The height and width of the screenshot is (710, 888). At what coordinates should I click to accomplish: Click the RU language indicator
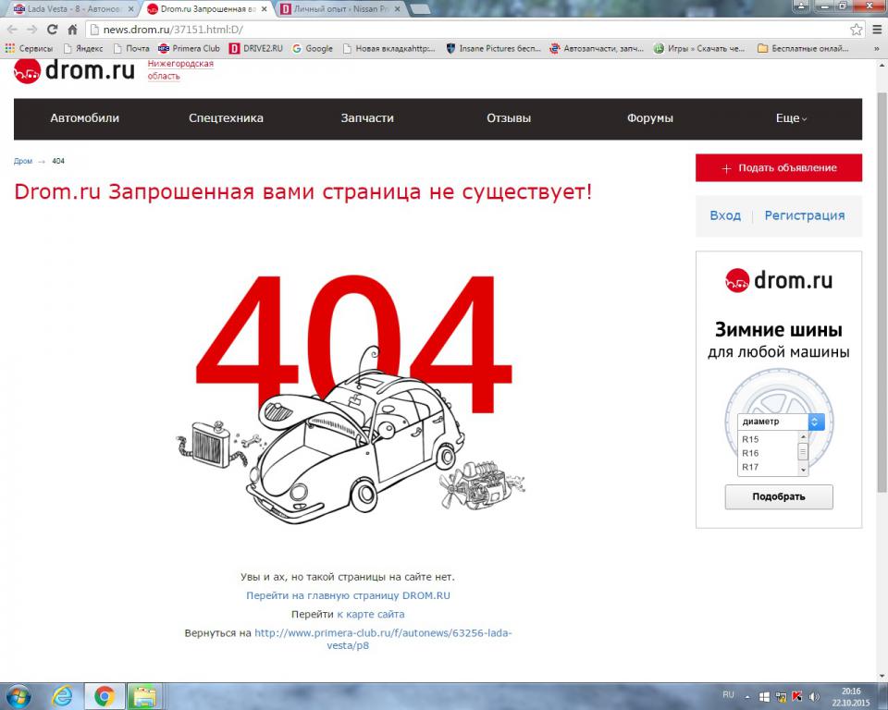[x=728, y=694]
